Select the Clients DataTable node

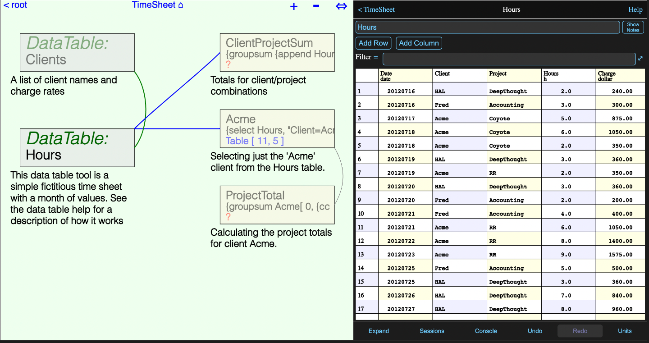click(x=77, y=52)
